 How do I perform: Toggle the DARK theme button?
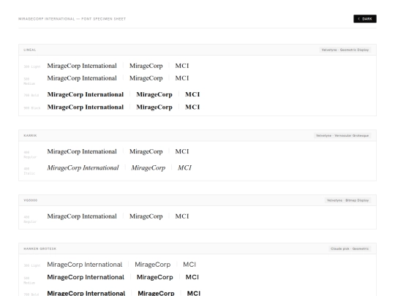(365, 18)
